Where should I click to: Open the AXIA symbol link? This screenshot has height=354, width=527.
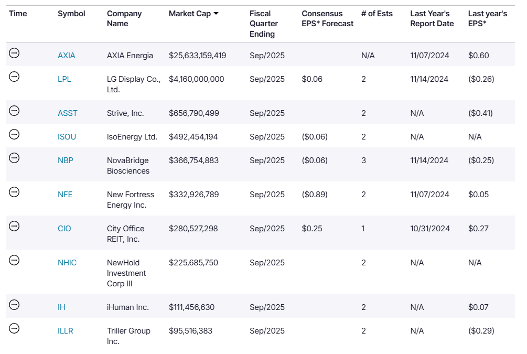pyautogui.click(x=67, y=56)
